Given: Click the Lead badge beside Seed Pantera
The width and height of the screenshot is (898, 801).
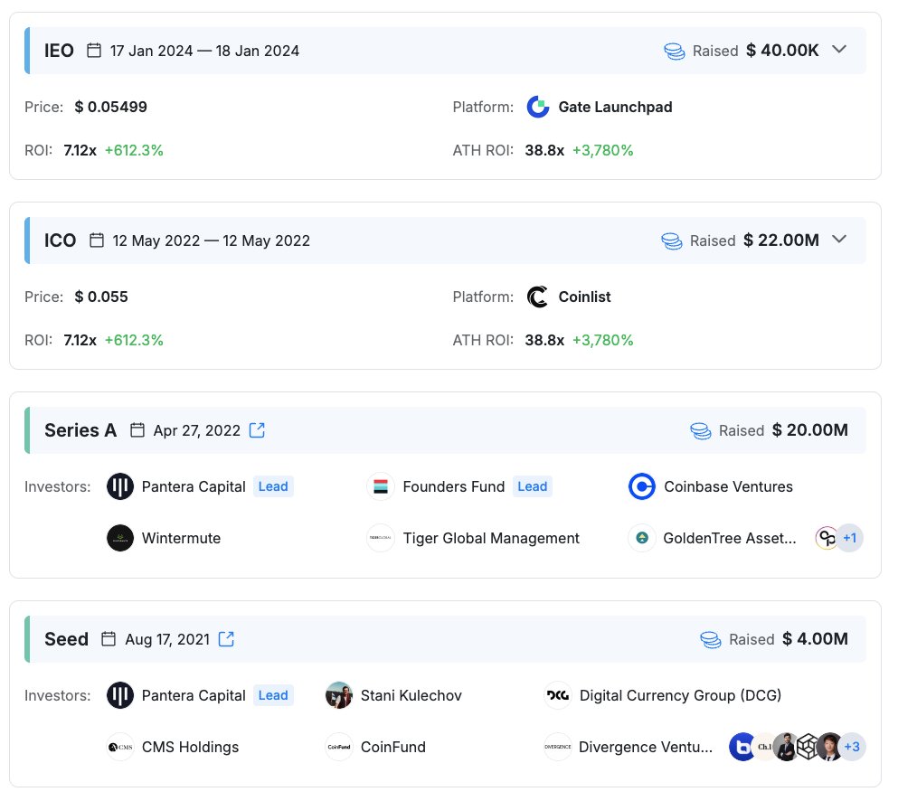Looking at the screenshot, I should point(273,695).
